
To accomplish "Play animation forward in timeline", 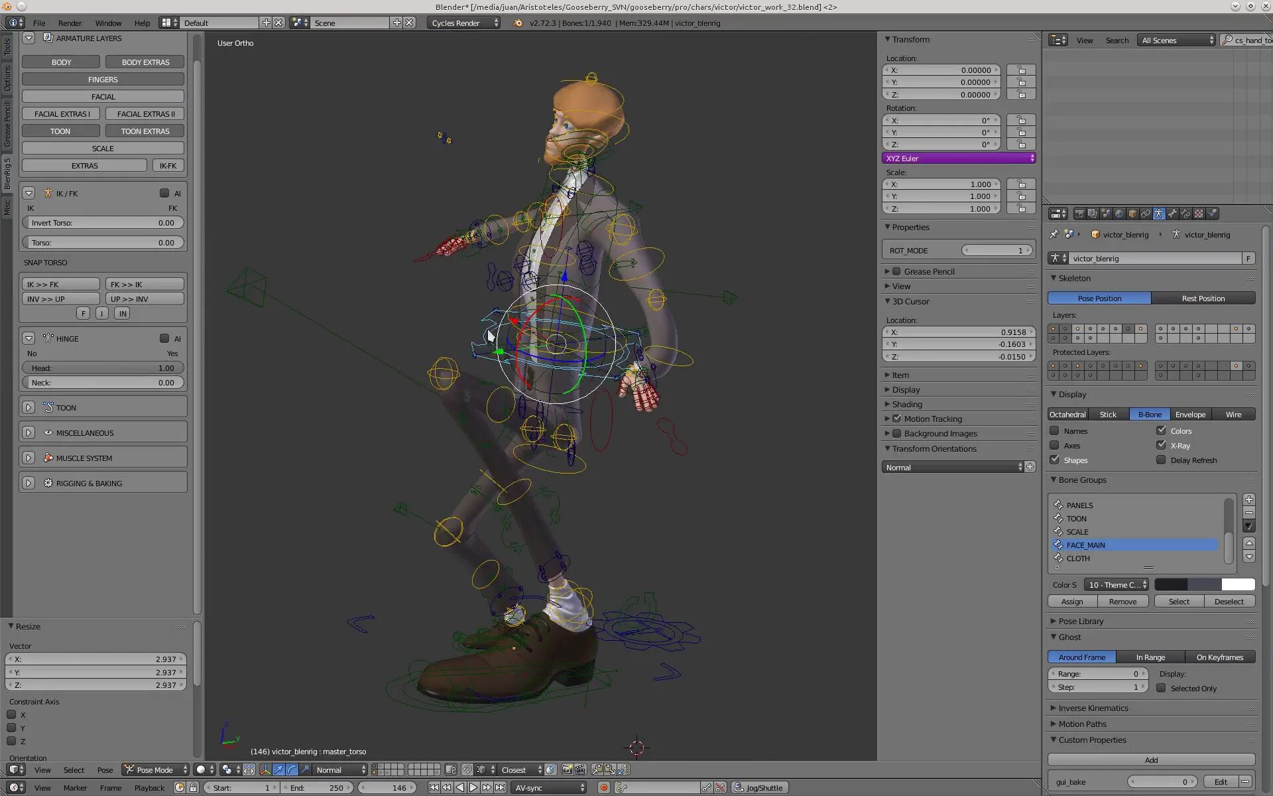I will click(473, 787).
